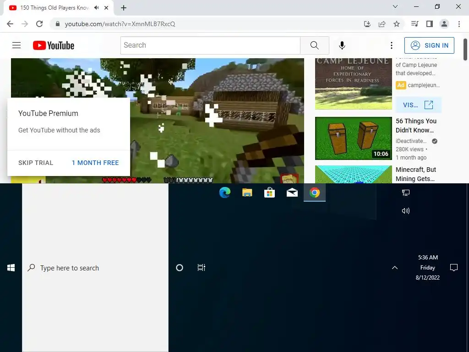This screenshot has height=352, width=469.
Task: Open a new browser tab
Action: 124,8
